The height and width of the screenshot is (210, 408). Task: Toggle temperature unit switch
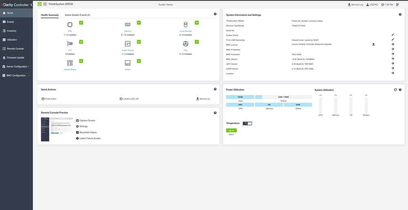point(247,123)
